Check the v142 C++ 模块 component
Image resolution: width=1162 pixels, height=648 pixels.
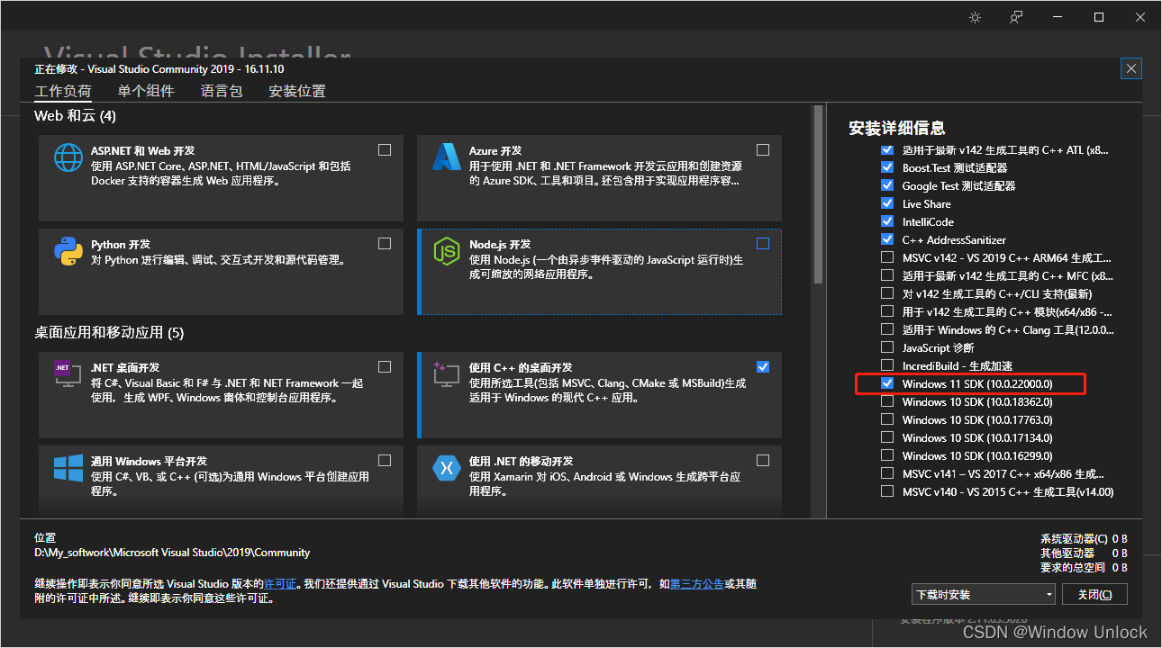[x=887, y=311]
